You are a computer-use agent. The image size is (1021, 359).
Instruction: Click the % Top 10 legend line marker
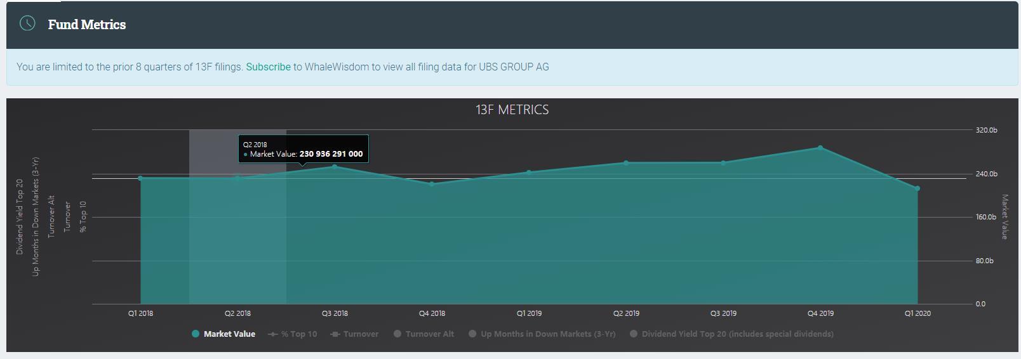pyautogui.click(x=273, y=334)
